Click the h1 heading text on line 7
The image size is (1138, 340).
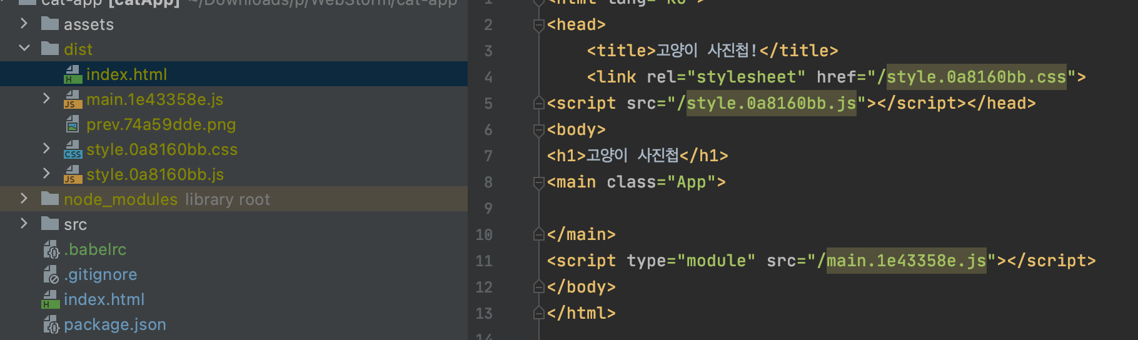[x=632, y=155]
